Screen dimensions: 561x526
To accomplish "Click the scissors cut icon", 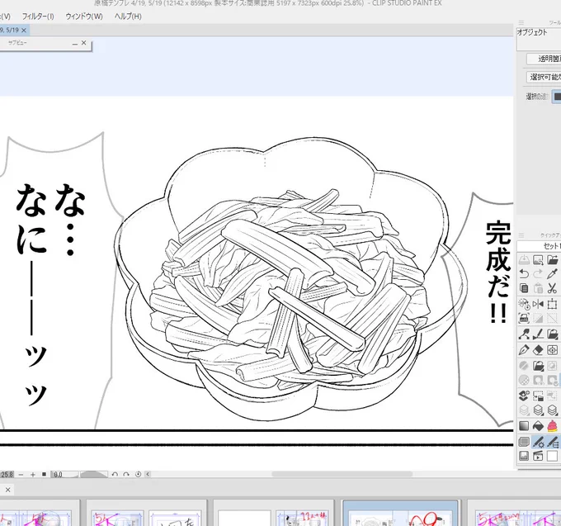I will pyautogui.click(x=552, y=288).
